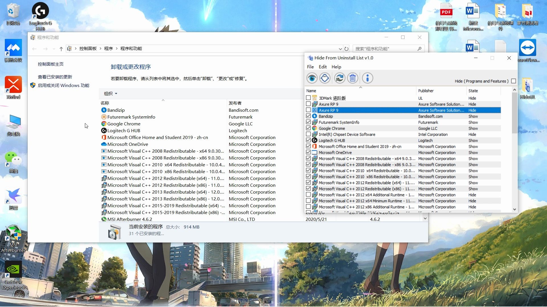Open 启用或关闭 Windows 功能 link

point(63,86)
